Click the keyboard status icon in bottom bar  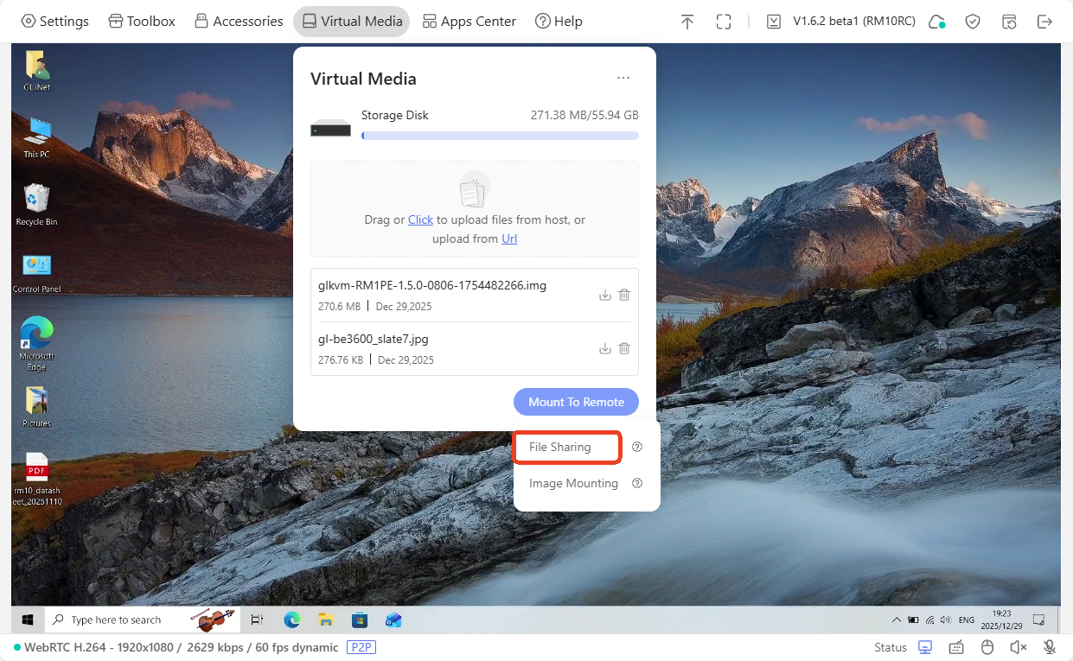(956, 647)
